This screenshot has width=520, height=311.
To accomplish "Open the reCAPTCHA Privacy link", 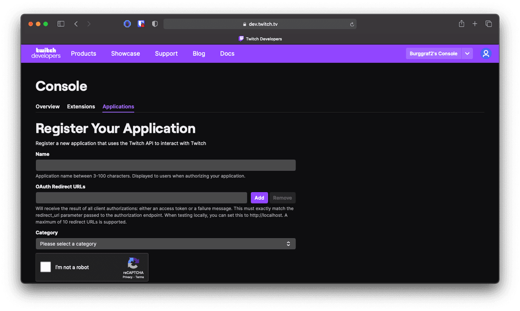I will [x=127, y=278].
